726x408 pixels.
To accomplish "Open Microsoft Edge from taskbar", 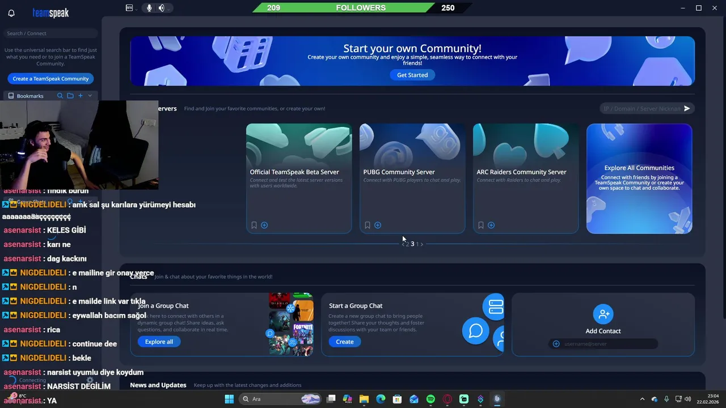I will pos(381,399).
